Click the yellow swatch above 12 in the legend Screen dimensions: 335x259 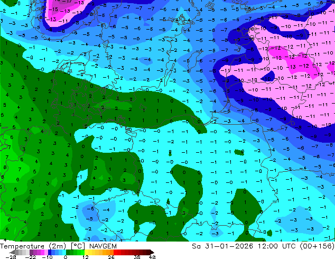click(x=86, y=252)
